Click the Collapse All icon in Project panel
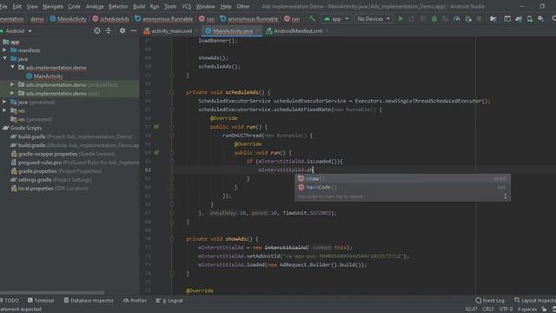Viewport: 556px width, 313px height. (108, 31)
